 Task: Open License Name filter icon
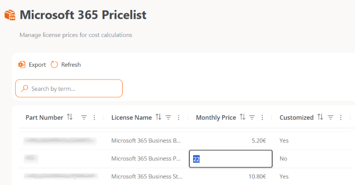168,117
